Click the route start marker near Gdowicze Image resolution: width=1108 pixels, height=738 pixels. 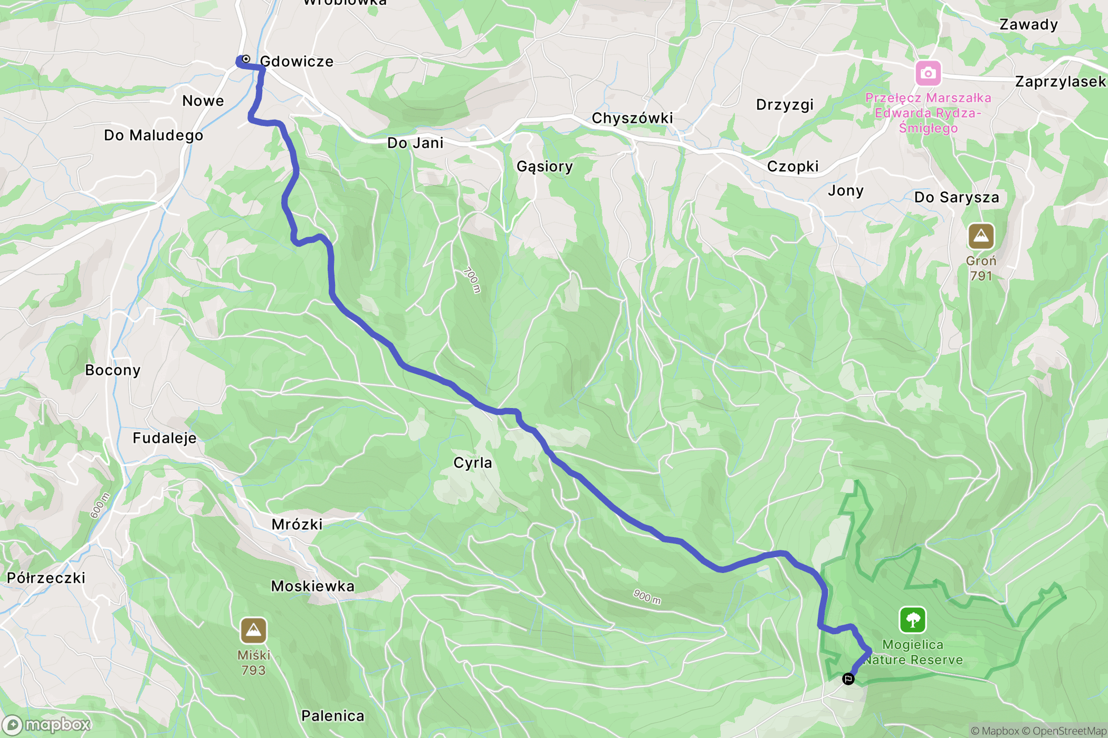click(x=246, y=59)
